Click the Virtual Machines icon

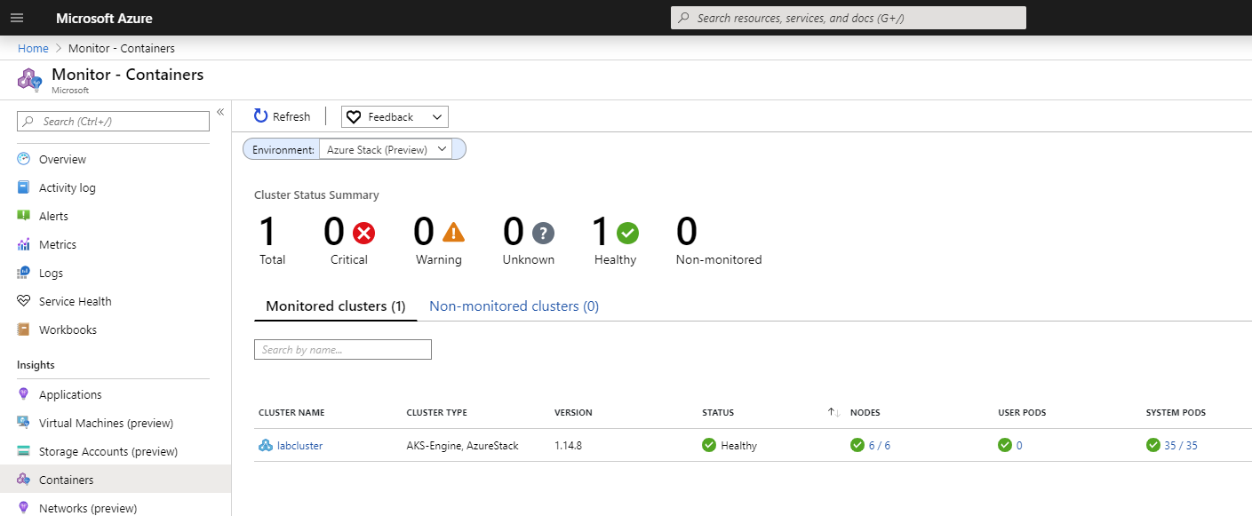(x=24, y=423)
